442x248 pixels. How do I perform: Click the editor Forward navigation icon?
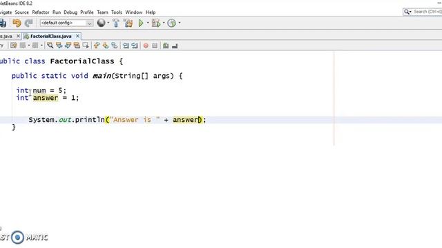click(35, 45)
